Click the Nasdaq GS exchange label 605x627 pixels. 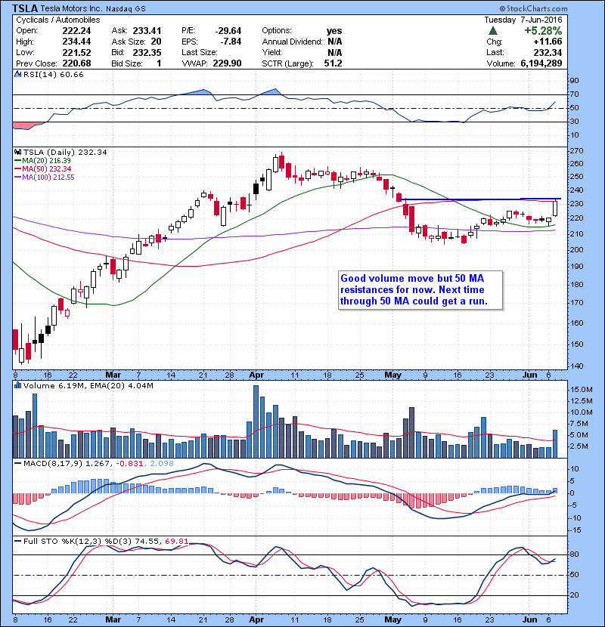(126, 8)
